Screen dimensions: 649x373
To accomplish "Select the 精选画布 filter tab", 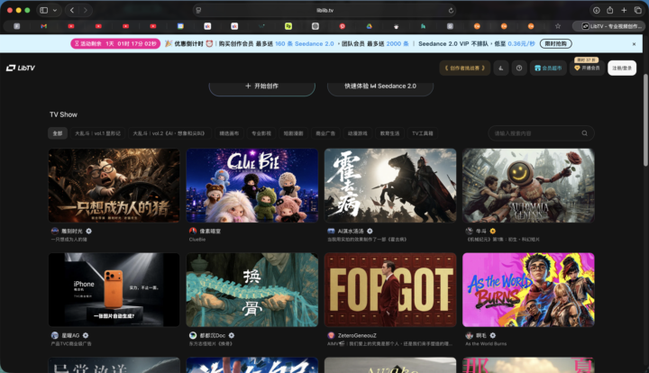I will (x=229, y=133).
